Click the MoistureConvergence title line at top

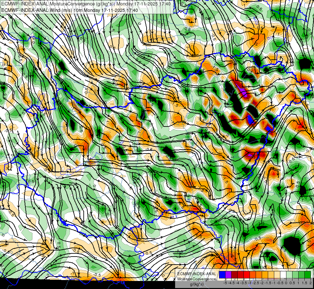click(86, 4)
